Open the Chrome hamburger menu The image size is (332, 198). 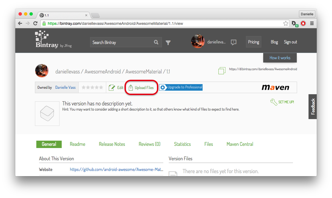[x=312, y=23]
